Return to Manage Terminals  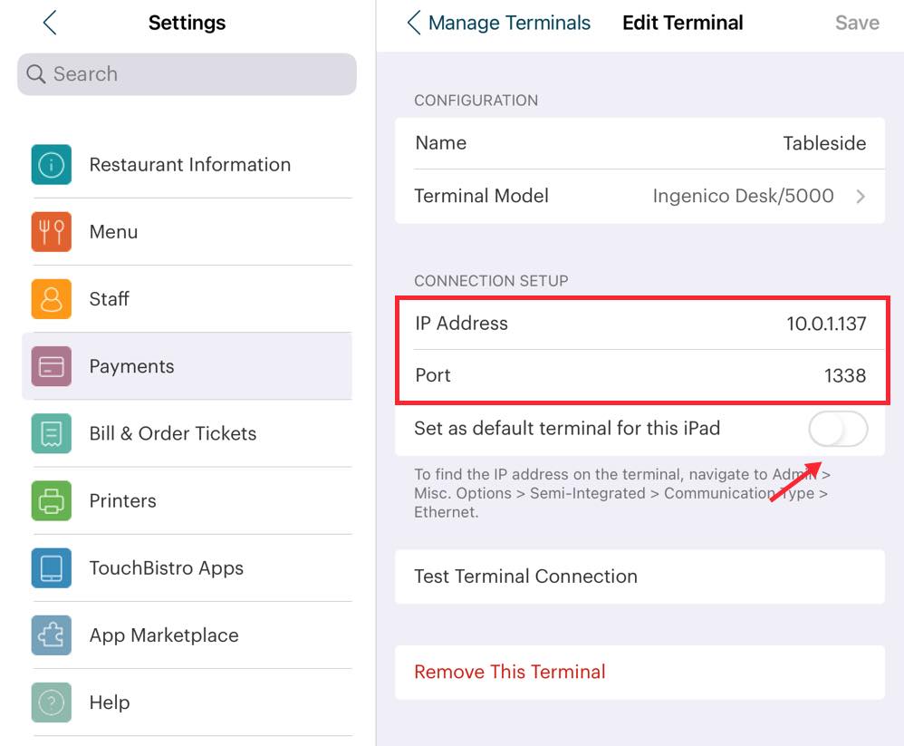(x=499, y=23)
